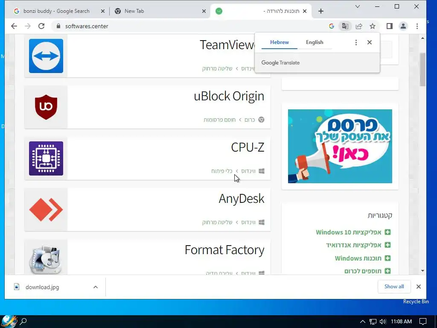The height and width of the screenshot is (328, 437).
Task: Open Chrome's three-dot menu
Action: pos(417,26)
